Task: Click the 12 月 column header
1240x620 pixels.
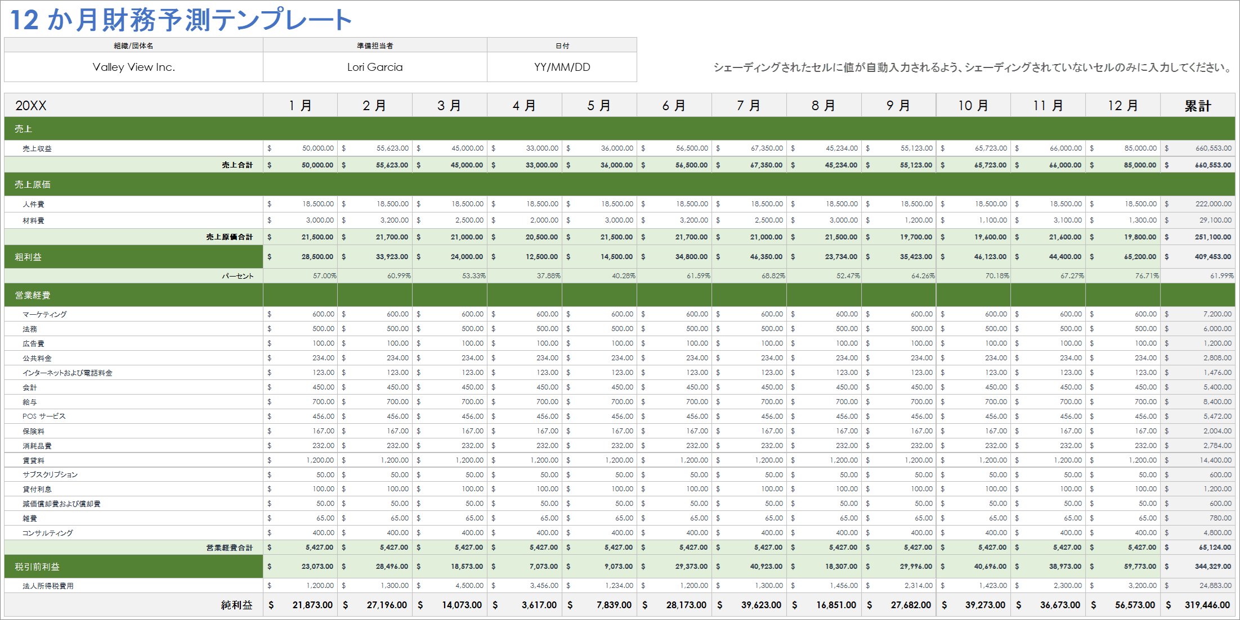Action: [x=1123, y=105]
